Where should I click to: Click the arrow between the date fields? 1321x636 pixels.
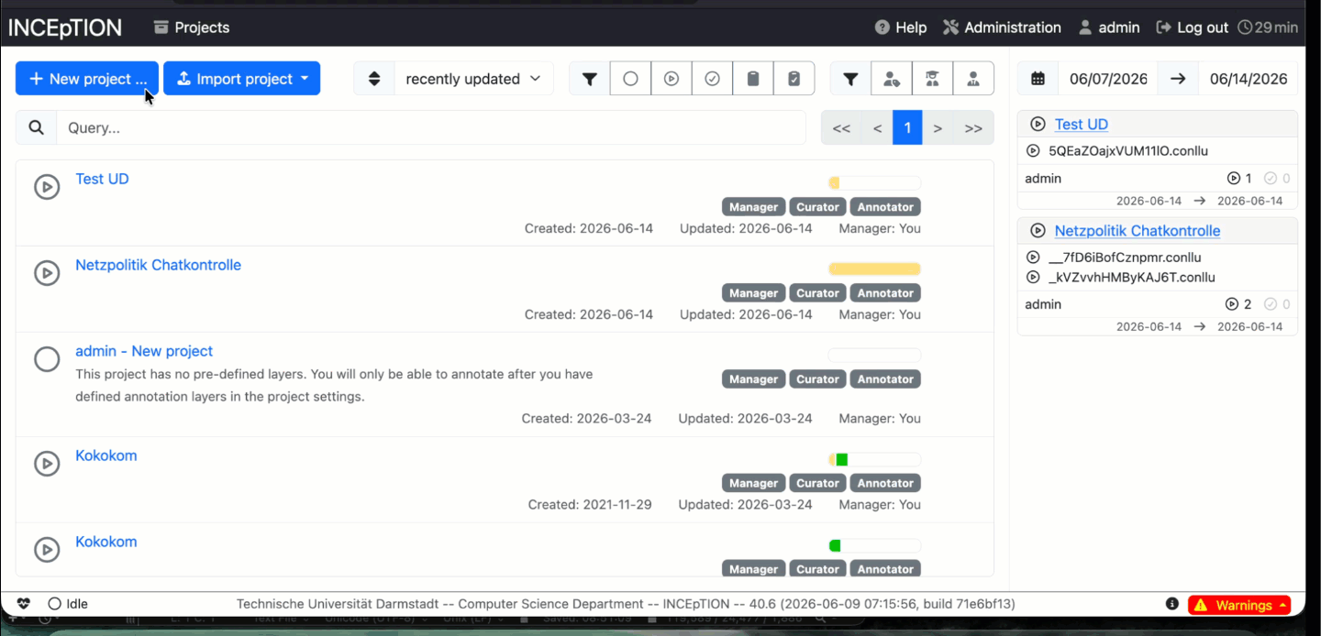click(x=1178, y=79)
